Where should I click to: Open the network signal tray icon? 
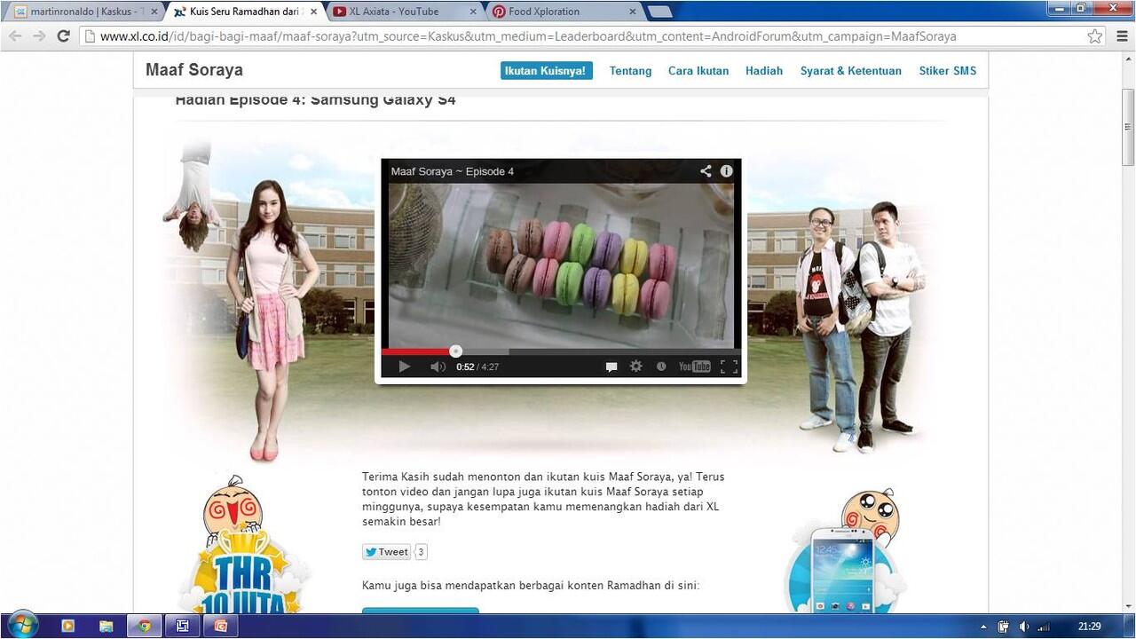1043,626
